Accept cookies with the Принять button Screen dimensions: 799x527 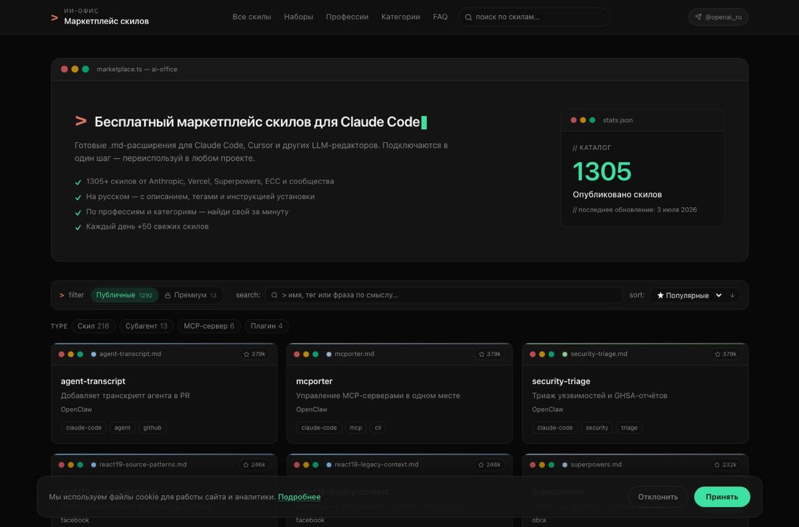[x=722, y=497]
